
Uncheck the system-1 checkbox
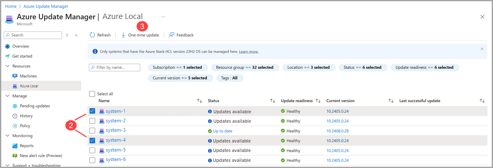[x=92, y=111]
